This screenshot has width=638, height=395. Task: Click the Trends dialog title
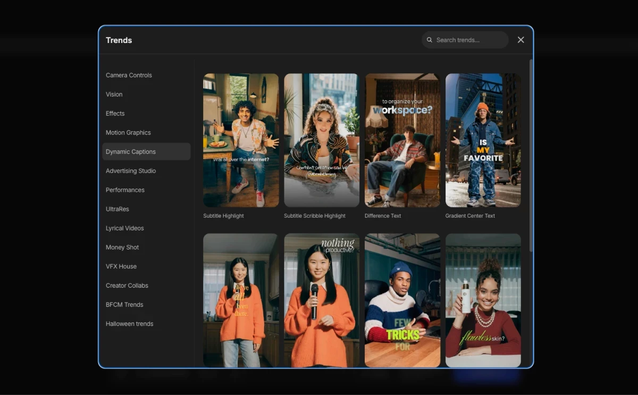[119, 40]
